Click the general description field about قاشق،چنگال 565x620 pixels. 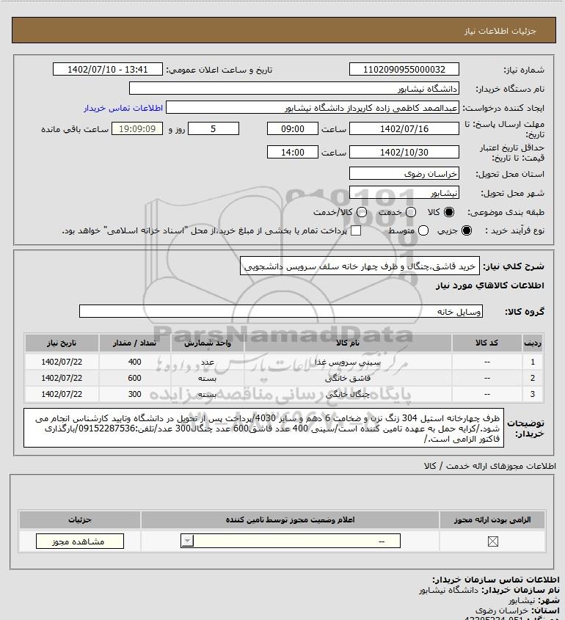click(x=360, y=266)
